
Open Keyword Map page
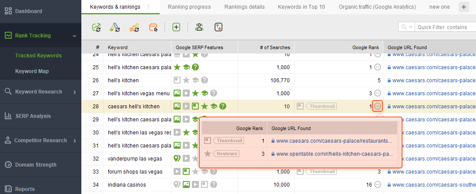coord(32,71)
